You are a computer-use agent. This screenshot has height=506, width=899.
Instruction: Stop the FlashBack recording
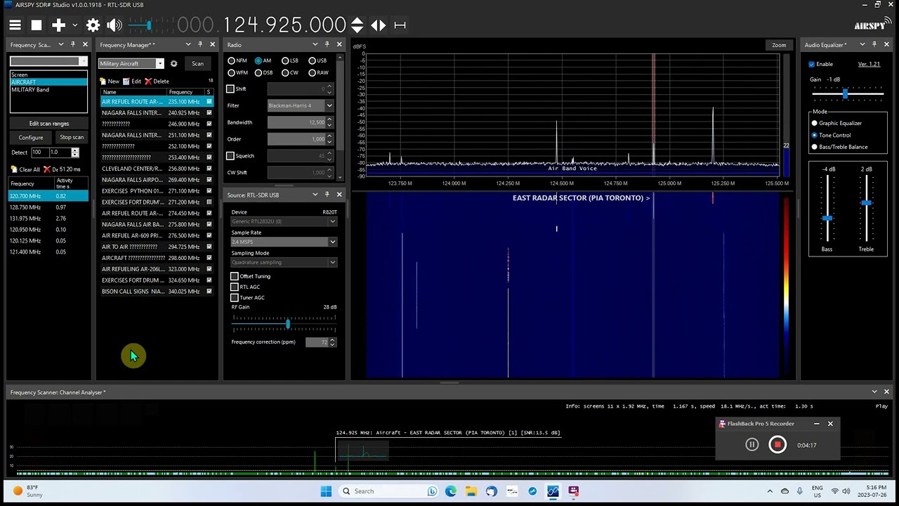(777, 445)
